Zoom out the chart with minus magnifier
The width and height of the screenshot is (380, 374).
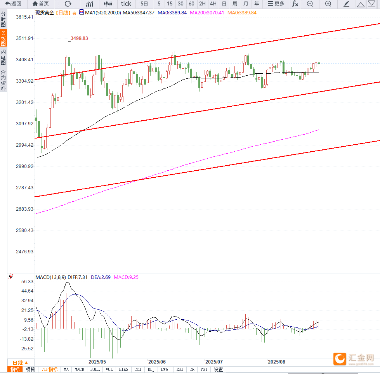pos(310,3)
